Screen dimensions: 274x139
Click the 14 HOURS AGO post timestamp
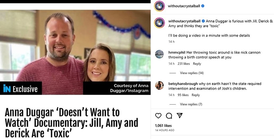165,130
